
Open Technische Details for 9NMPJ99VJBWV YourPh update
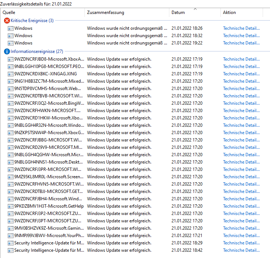(241, 236)
